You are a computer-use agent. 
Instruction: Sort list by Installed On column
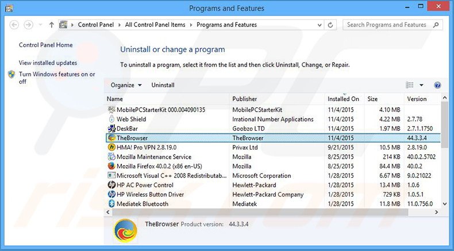(343, 99)
